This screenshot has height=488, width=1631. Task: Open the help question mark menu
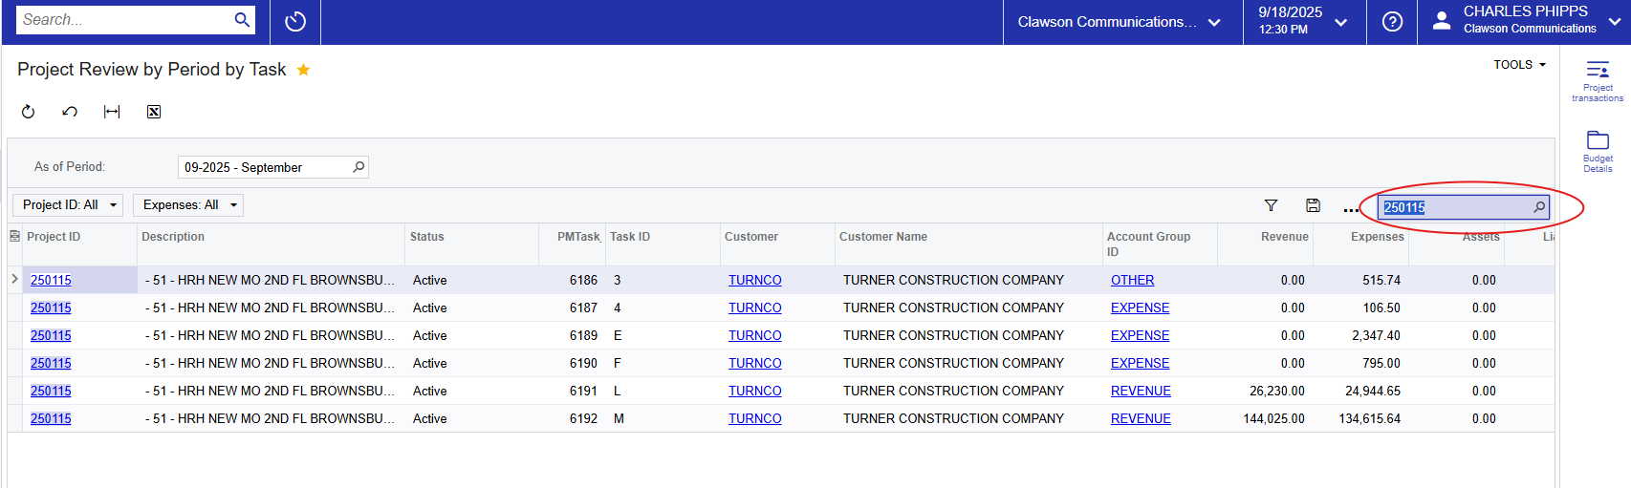[1392, 22]
